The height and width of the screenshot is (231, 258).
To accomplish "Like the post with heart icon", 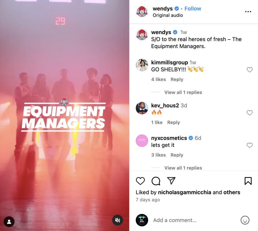I will tap(140, 181).
